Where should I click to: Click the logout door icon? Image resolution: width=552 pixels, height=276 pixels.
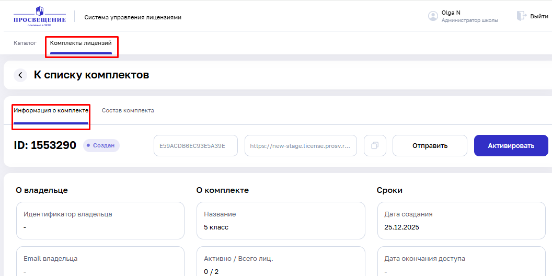521,16
